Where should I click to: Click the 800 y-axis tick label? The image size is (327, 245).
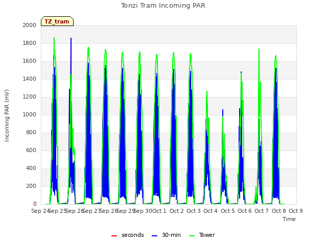coord(31,133)
